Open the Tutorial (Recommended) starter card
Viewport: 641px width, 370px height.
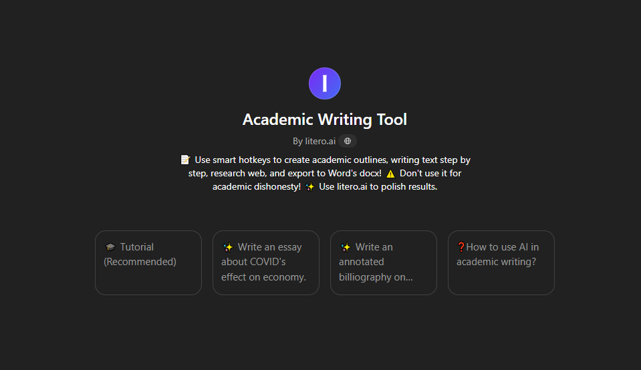click(148, 262)
